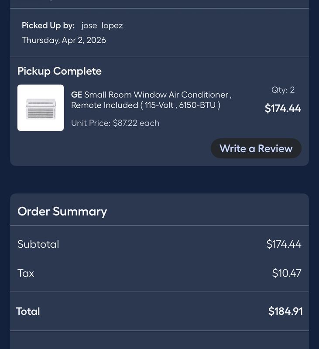
Task: Select the Tax label
Action: pos(26,273)
